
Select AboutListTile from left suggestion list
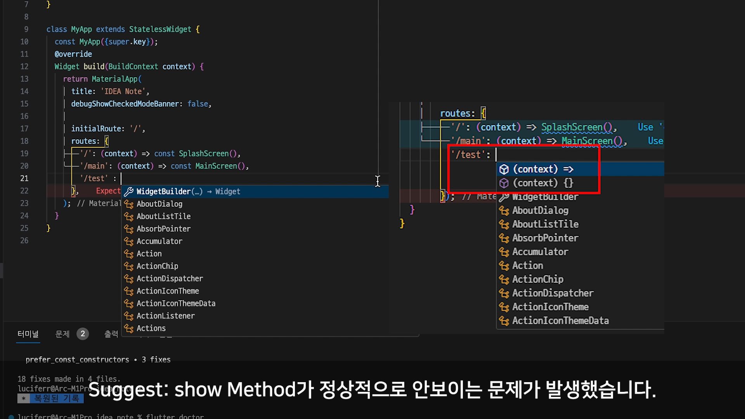tap(163, 216)
